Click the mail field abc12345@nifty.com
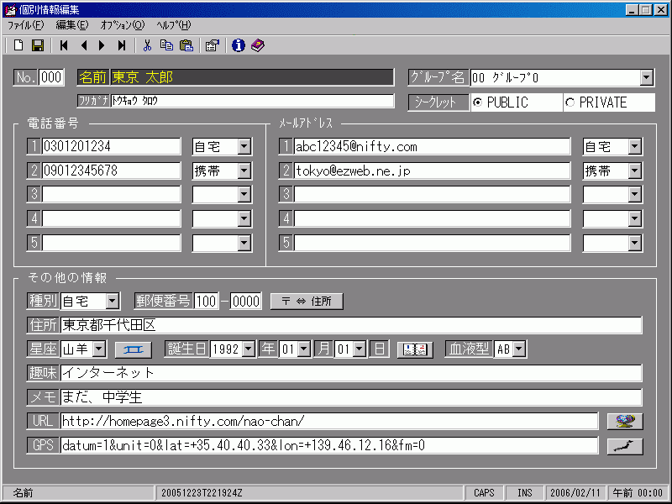 pos(432,146)
